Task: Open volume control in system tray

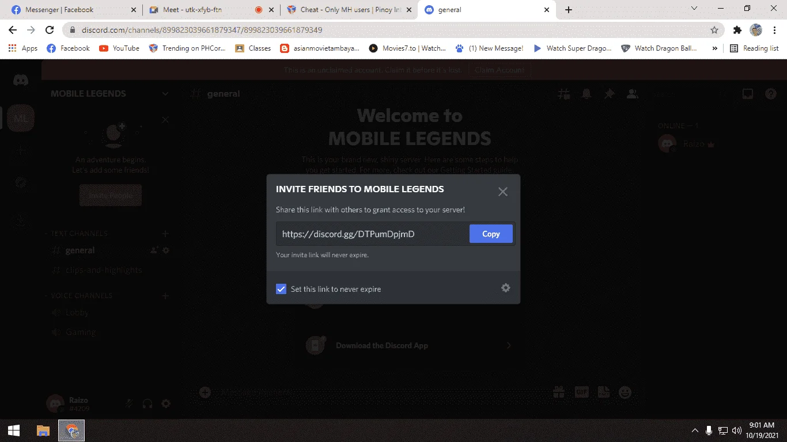Action: click(x=737, y=430)
